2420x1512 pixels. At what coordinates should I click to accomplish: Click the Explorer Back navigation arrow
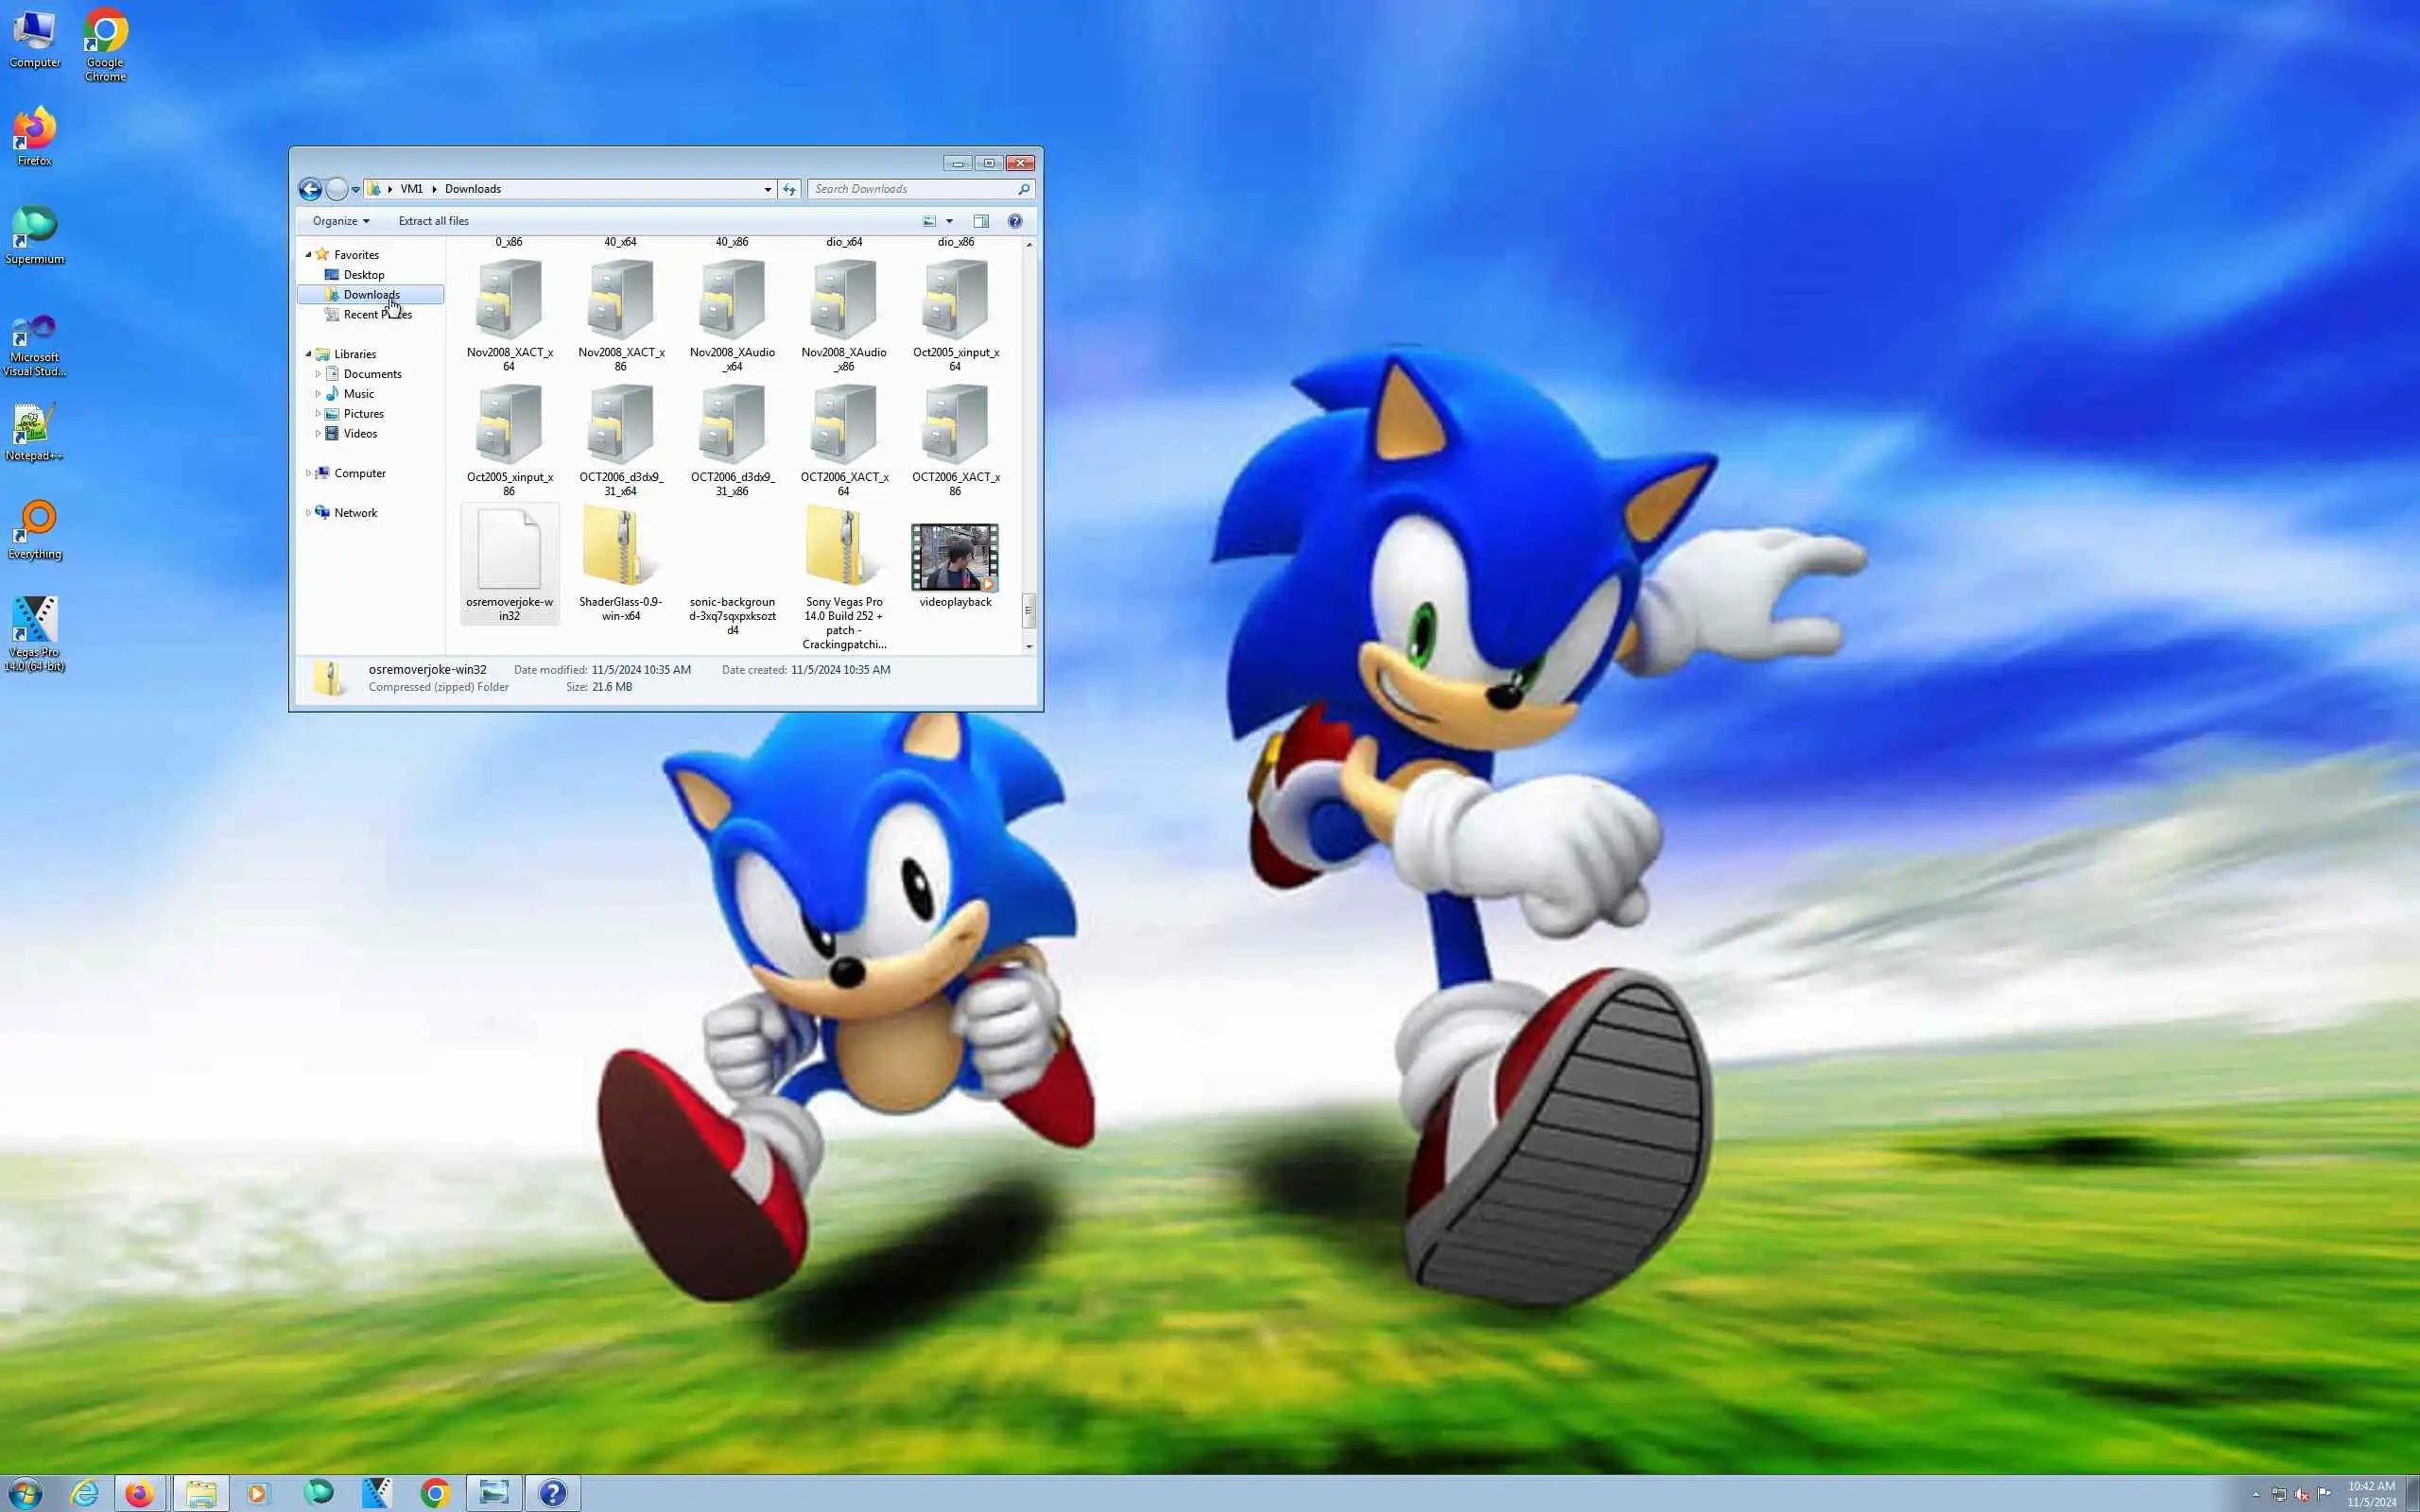(x=310, y=189)
